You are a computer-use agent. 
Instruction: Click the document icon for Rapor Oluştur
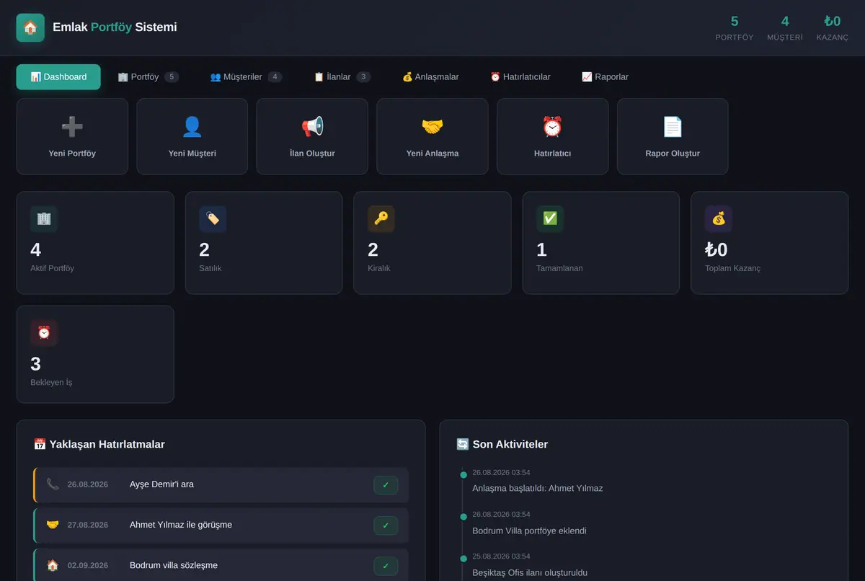click(673, 127)
